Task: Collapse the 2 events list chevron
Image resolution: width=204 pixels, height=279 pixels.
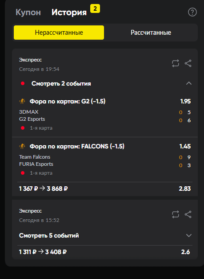Action: (x=189, y=83)
